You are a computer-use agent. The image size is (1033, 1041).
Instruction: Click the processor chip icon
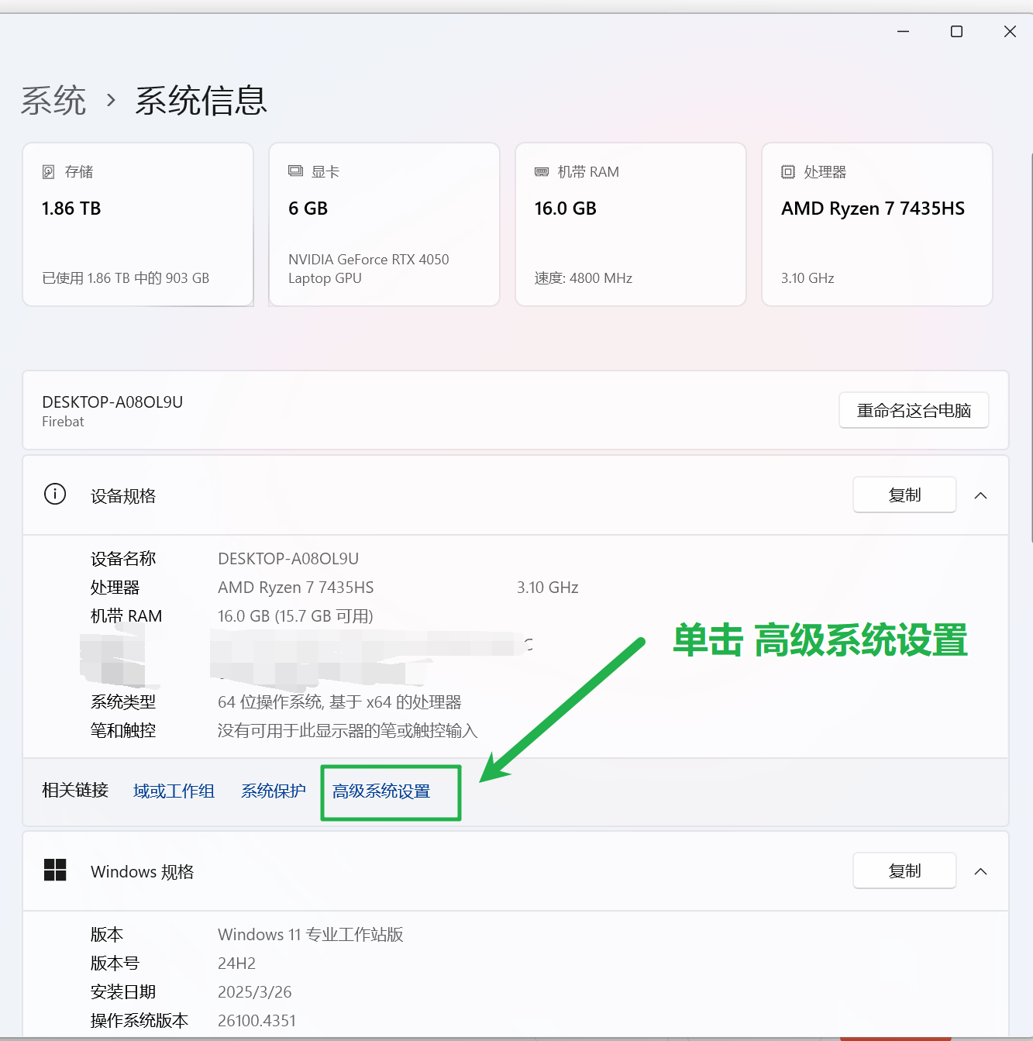788,171
